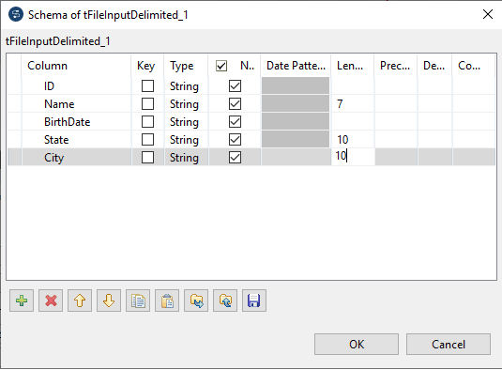This screenshot has width=502, height=370.
Task: Open Type dropdown for ID row
Action: [x=186, y=86]
